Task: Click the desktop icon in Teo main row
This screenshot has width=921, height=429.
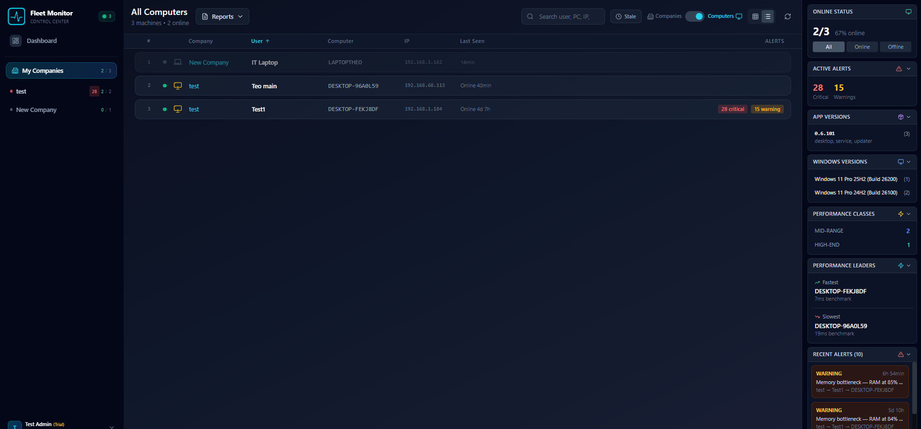Action: pyautogui.click(x=178, y=86)
